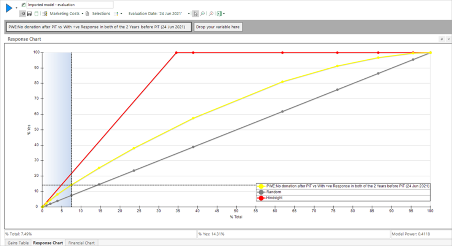The width and height of the screenshot is (452, 246).
Task: Click the Imported model title field
Action: tap(70, 5)
